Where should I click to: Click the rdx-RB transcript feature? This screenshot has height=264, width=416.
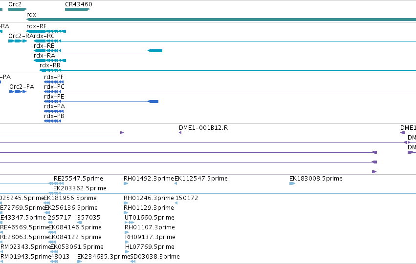[228, 70]
